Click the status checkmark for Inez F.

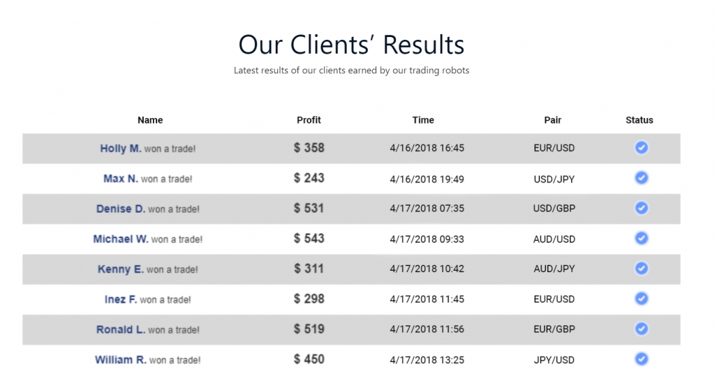[641, 299]
